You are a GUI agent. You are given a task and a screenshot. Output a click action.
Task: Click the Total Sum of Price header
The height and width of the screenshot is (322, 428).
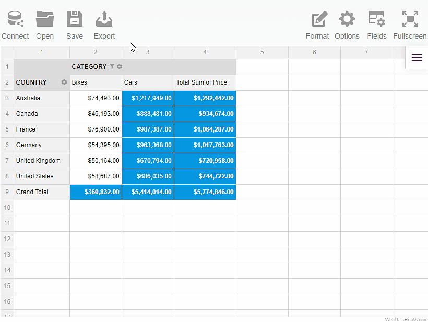205,82
